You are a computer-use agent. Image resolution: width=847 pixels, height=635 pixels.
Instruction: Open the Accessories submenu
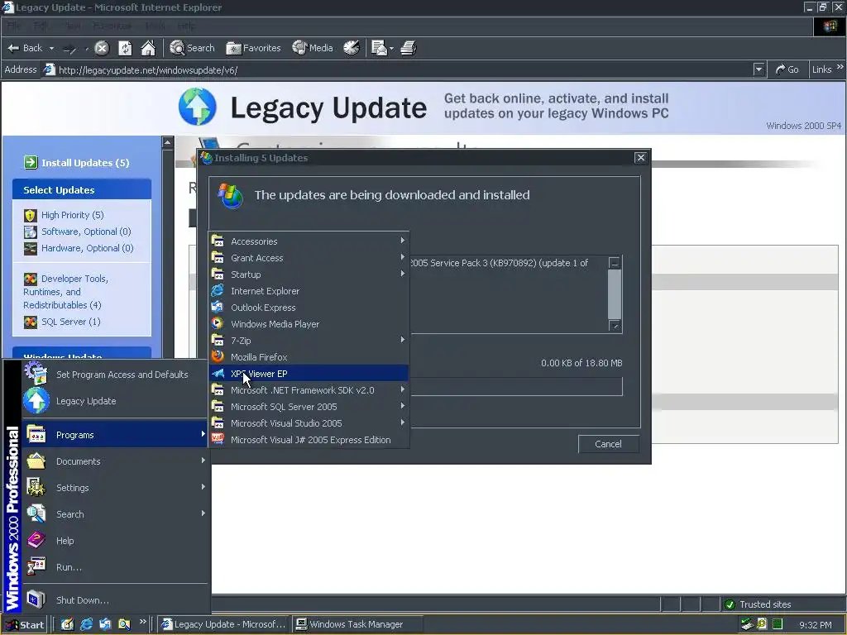309,241
